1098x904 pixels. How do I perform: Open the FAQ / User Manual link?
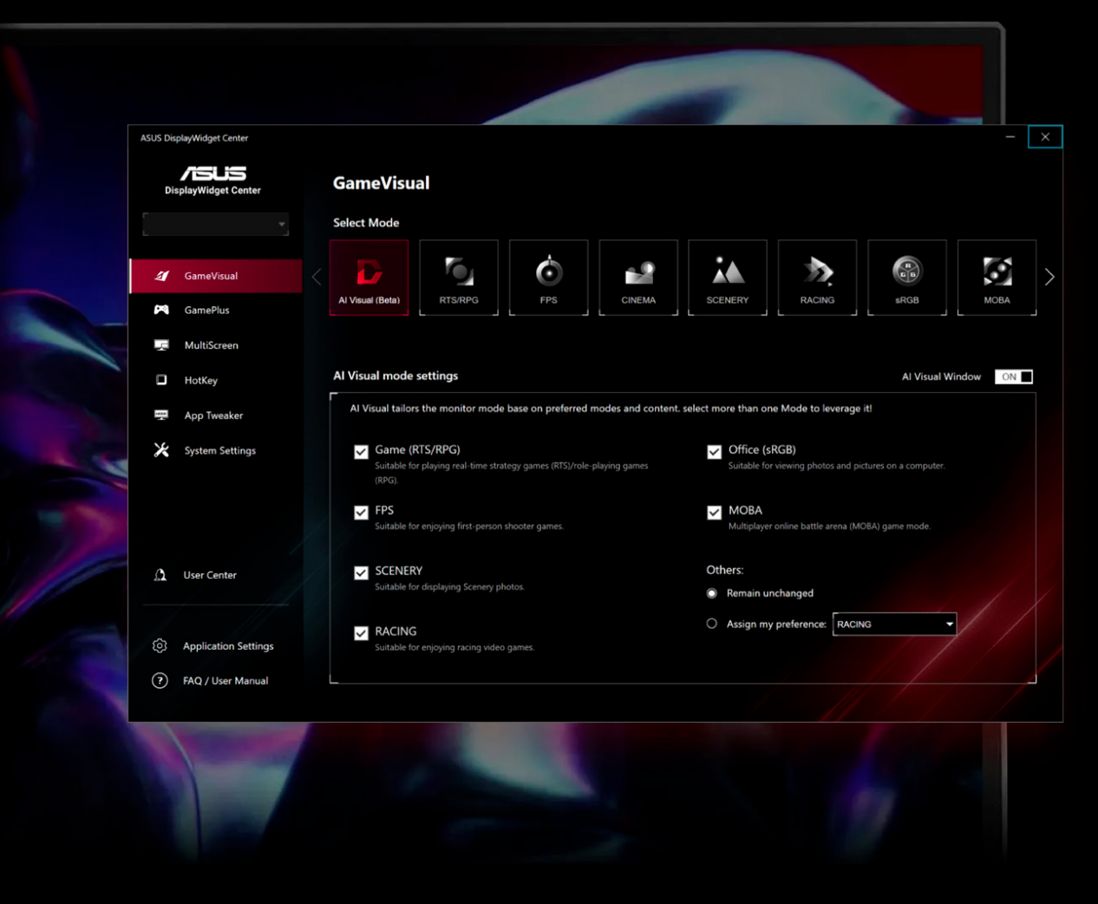[x=225, y=681]
